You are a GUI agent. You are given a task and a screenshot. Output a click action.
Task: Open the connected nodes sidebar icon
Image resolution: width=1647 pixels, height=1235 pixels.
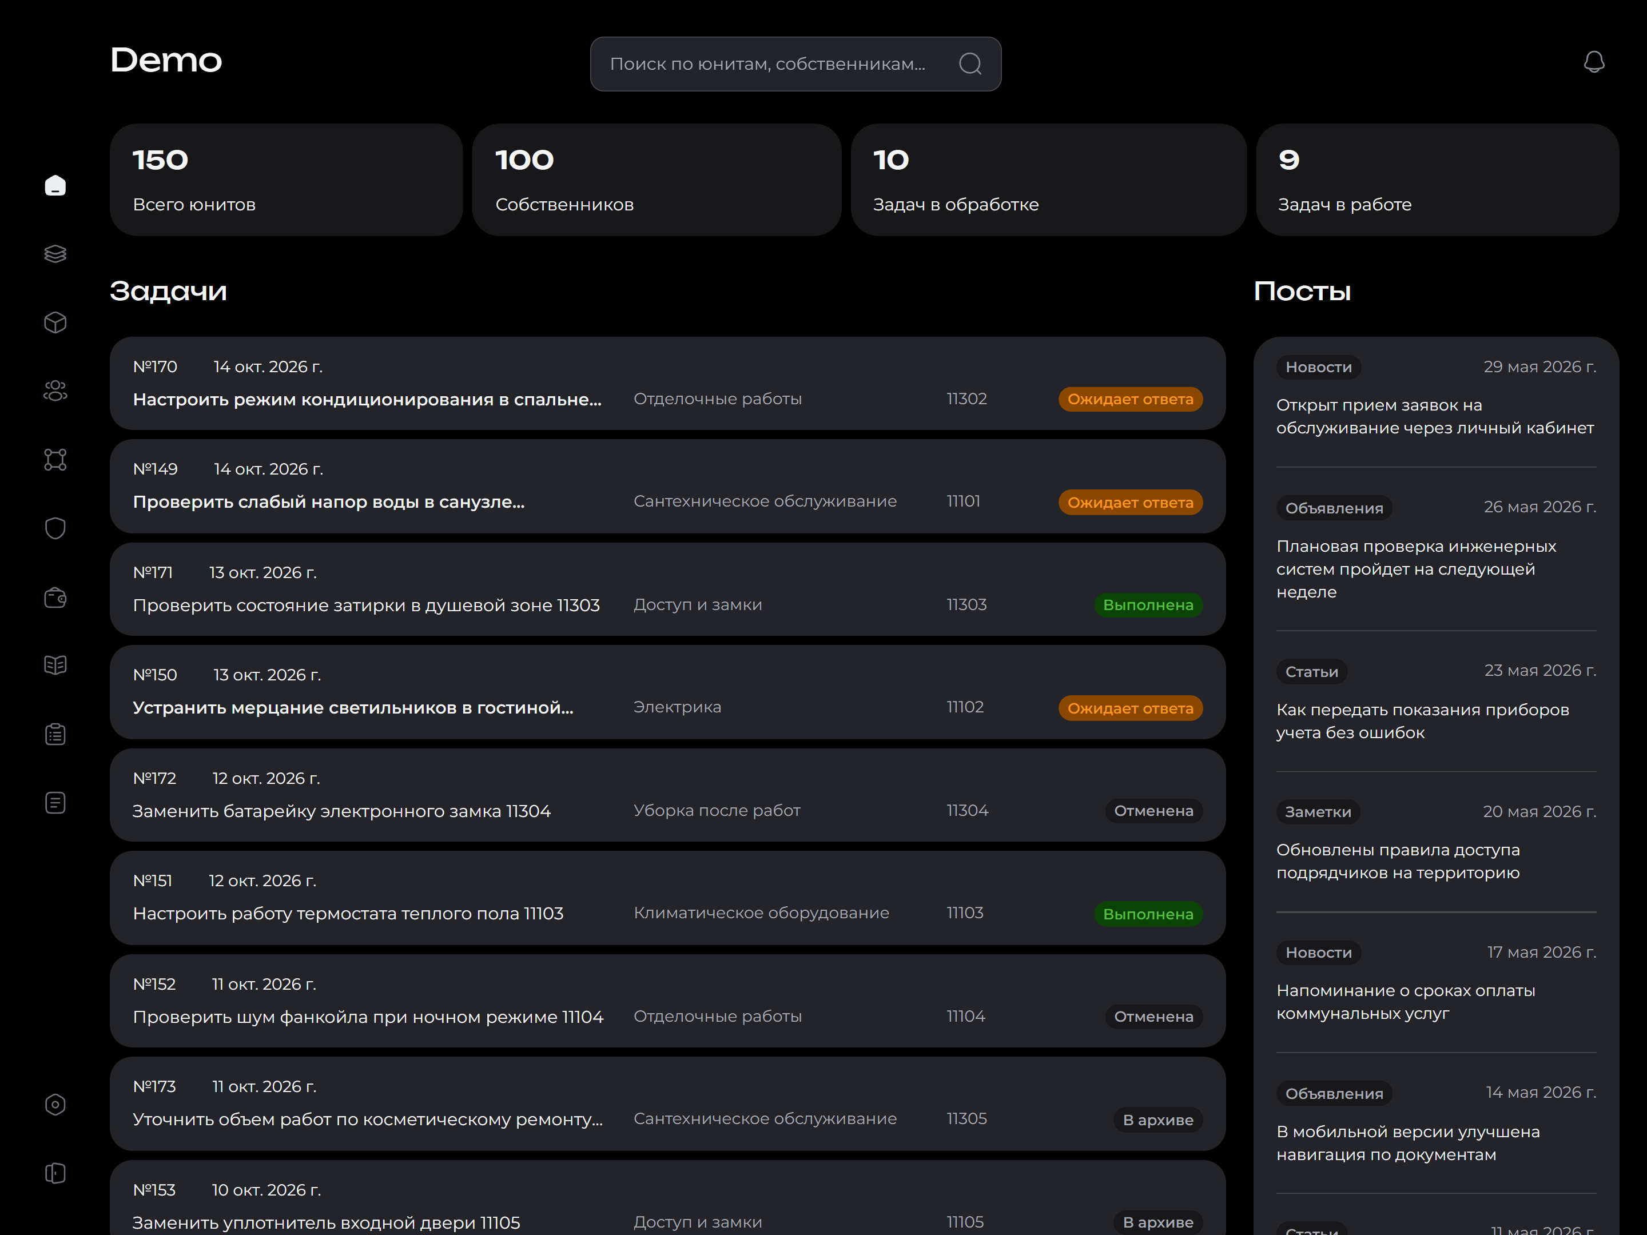click(x=55, y=459)
